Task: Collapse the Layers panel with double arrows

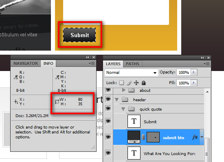Action: click(202, 58)
